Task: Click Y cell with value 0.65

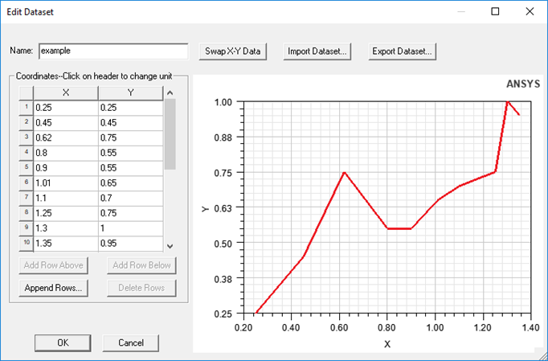Action: click(131, 183)
